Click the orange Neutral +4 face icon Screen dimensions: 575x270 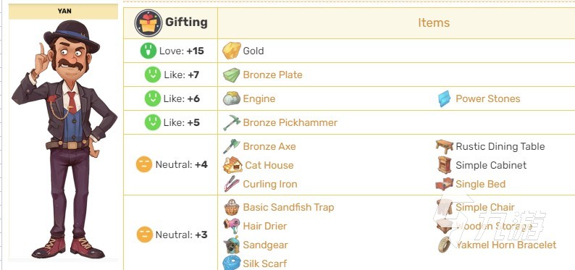tap(144, 164)
